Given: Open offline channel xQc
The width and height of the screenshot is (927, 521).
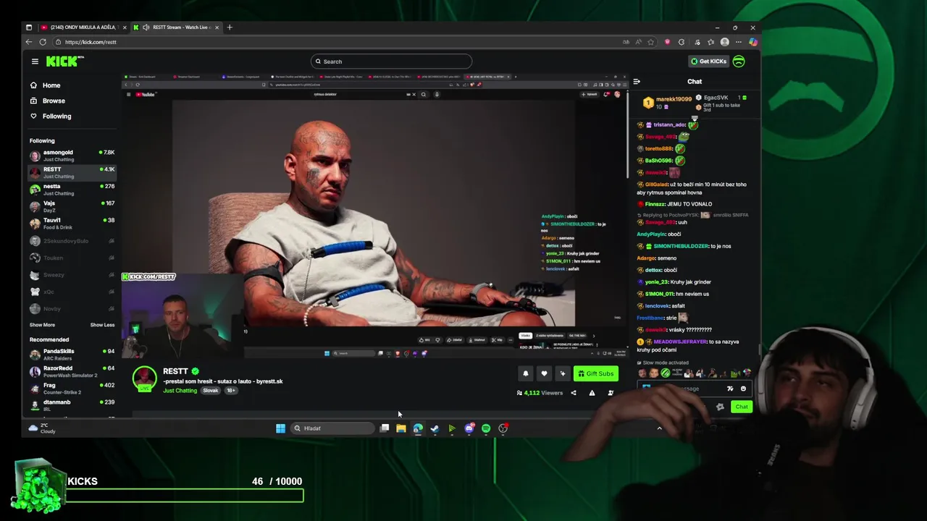Looking at the screenshot, I should (x=72, y=292).
